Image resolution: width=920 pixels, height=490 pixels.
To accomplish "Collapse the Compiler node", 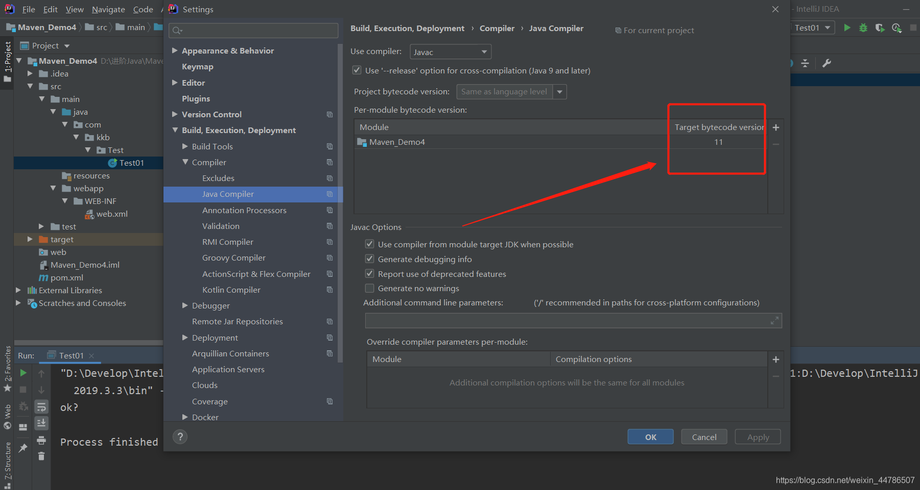I will tap(185, 162).
